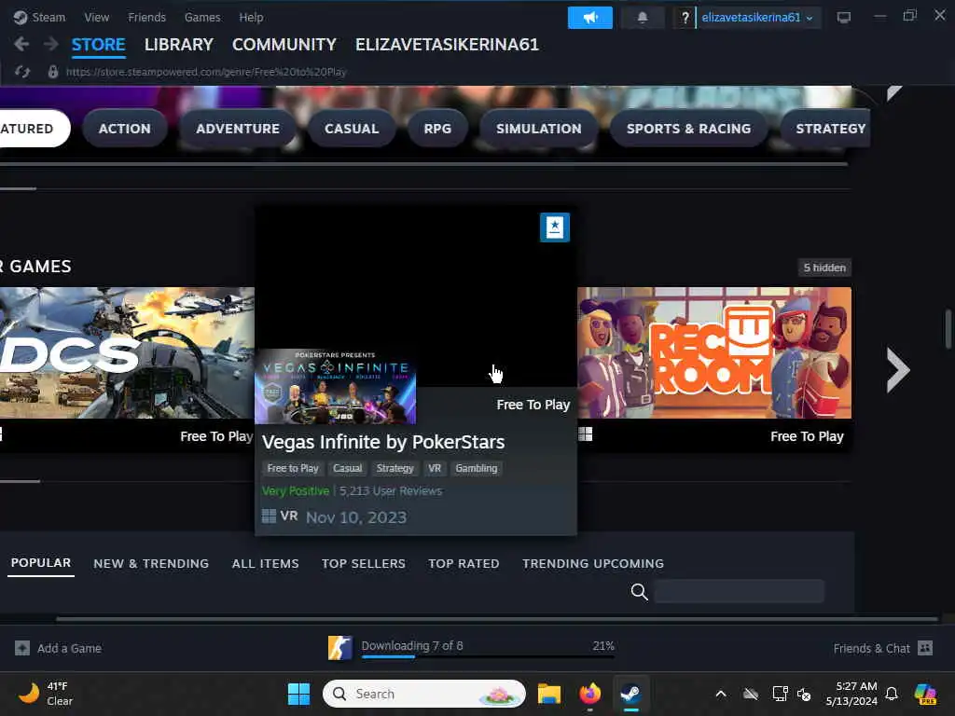Click the search magnifier below the tabs
This screenshot has width=955, height=716.
tap(639, 591)
